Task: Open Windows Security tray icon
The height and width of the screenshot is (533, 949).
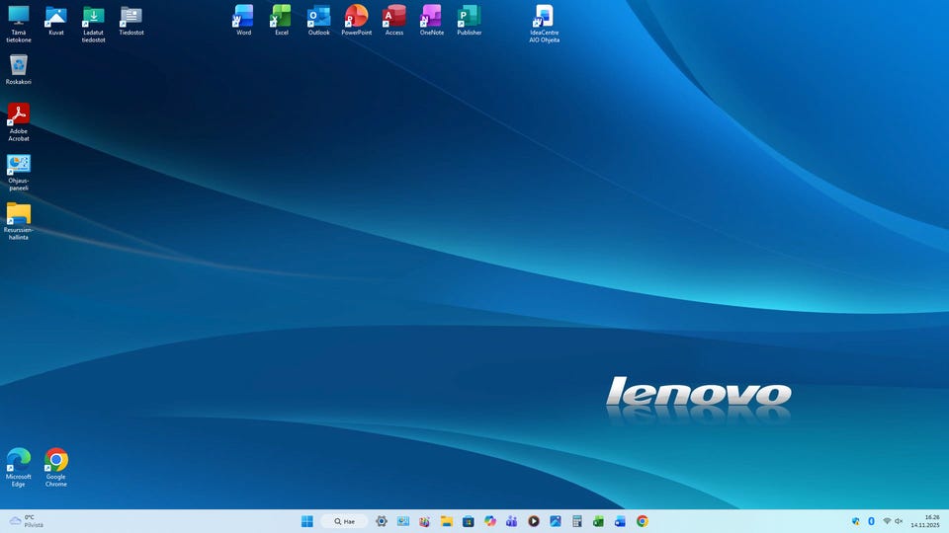Action: point(856,521)
